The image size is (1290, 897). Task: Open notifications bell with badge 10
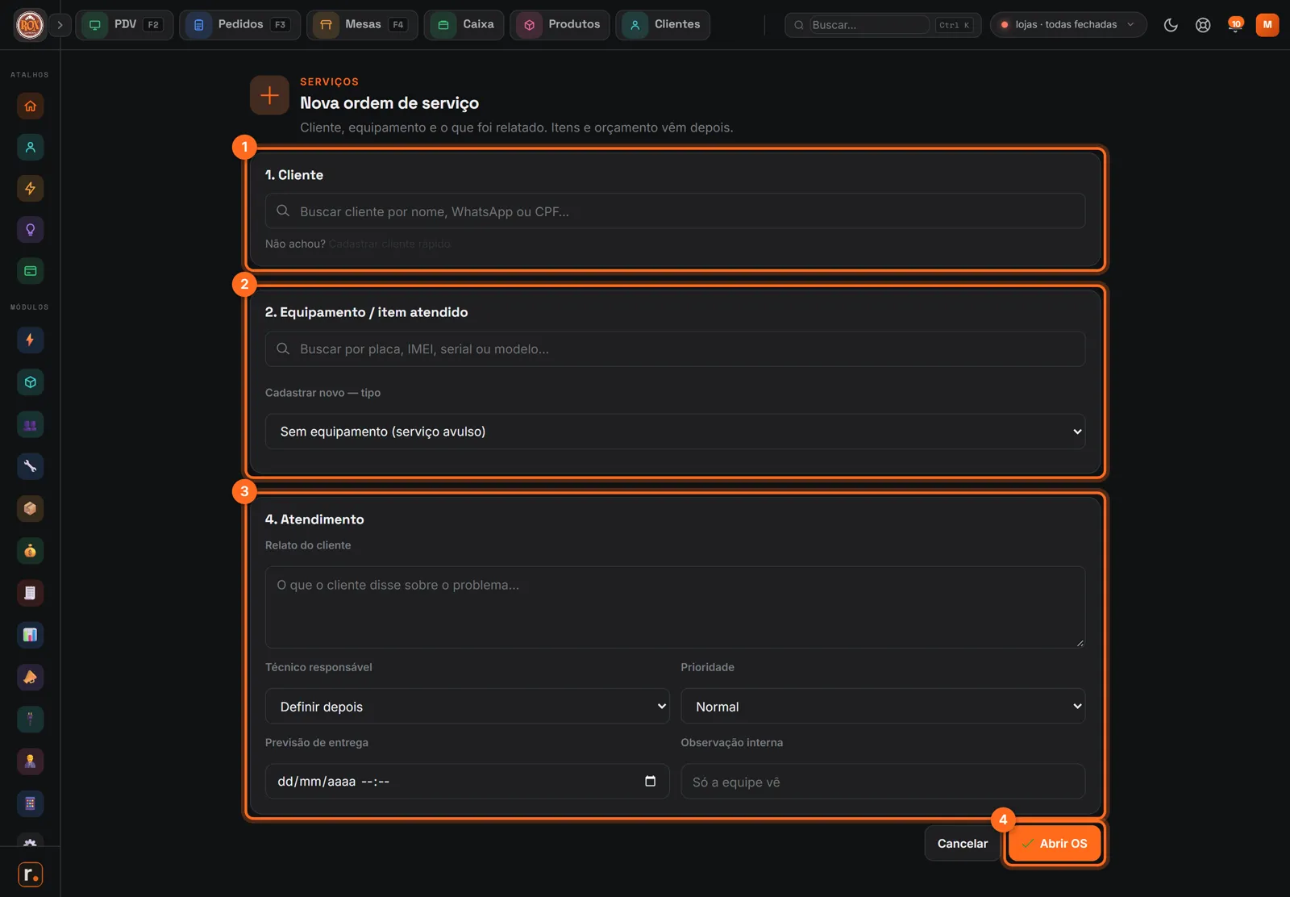[x=1235, y=25]
